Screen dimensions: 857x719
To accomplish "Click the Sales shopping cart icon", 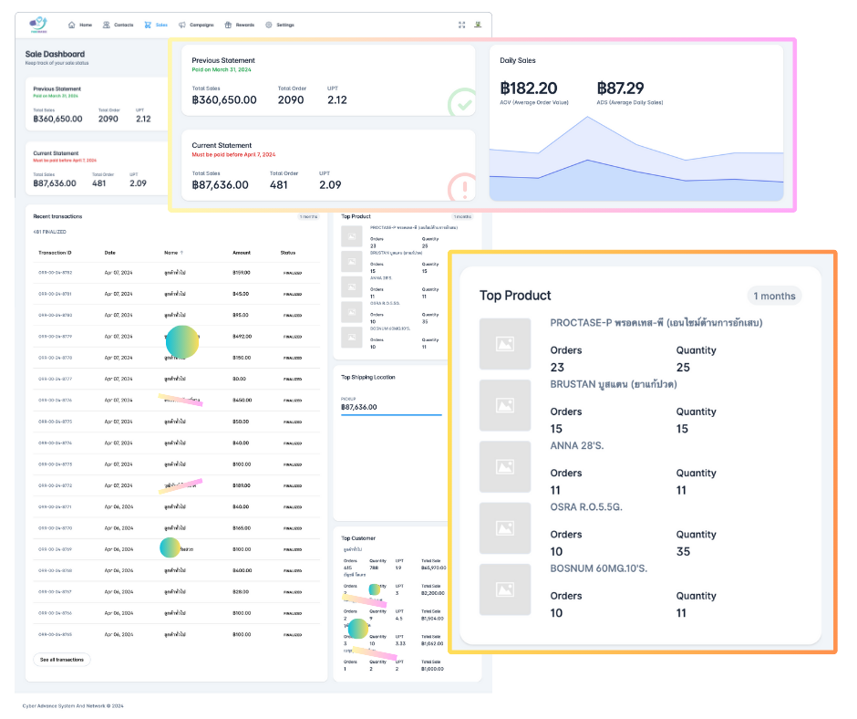I will [149, 25].
